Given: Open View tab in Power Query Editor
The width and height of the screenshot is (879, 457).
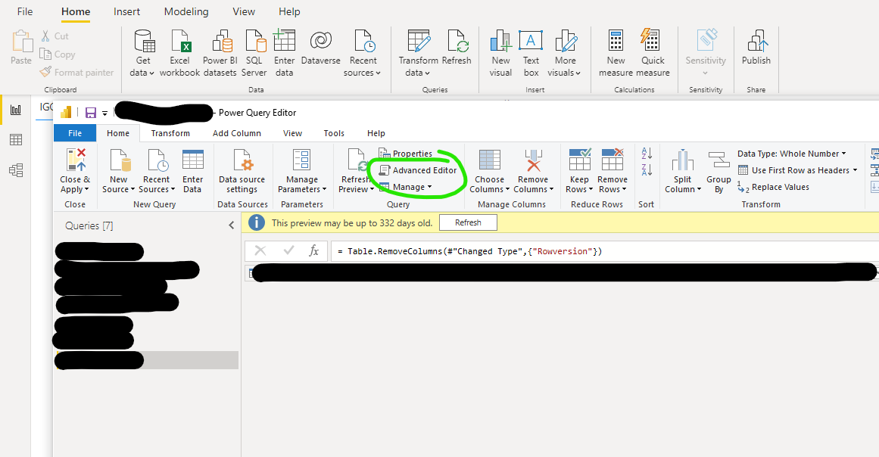Looking at the screenshot, I should point(292,133).
